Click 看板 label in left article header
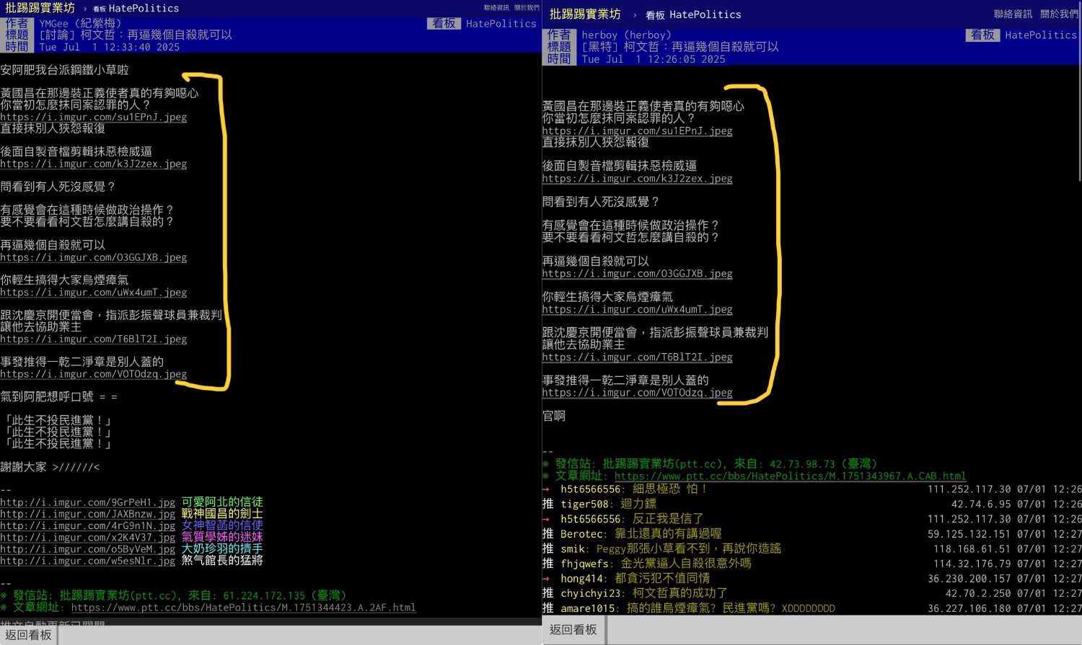Screen dimensions: 1082x645 coord(444,23)
